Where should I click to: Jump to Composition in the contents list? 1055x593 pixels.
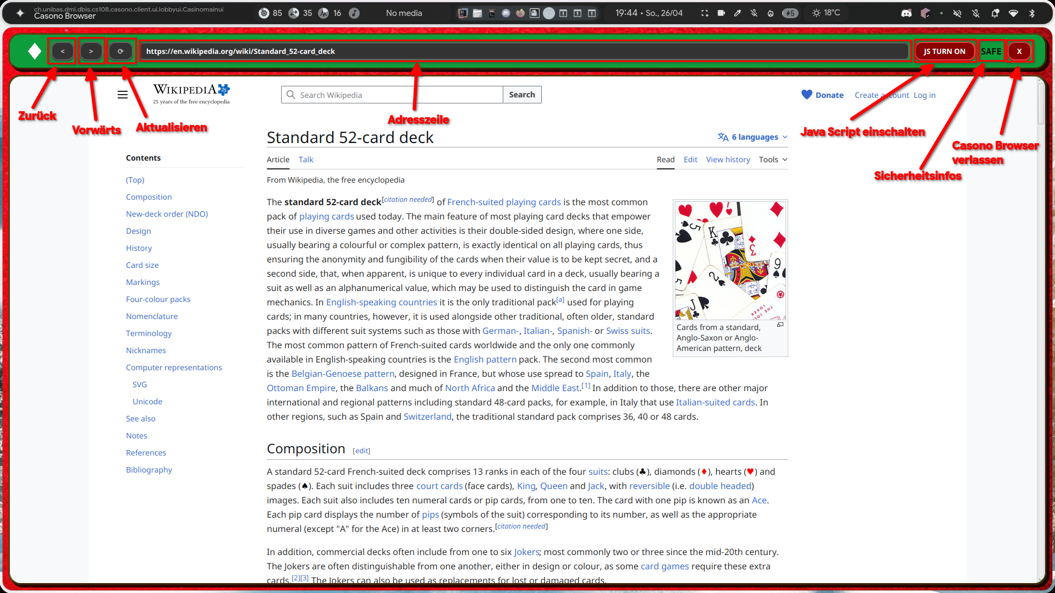(x=149, y=197)
